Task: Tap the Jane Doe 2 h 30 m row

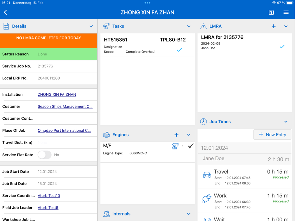Action: point(245,159)
